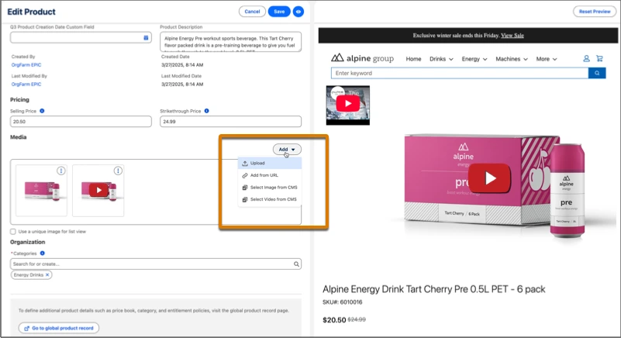Viewport: 621px width, 338px height.
Task: Choose Add from URL option
Action: tap(270, 175)
